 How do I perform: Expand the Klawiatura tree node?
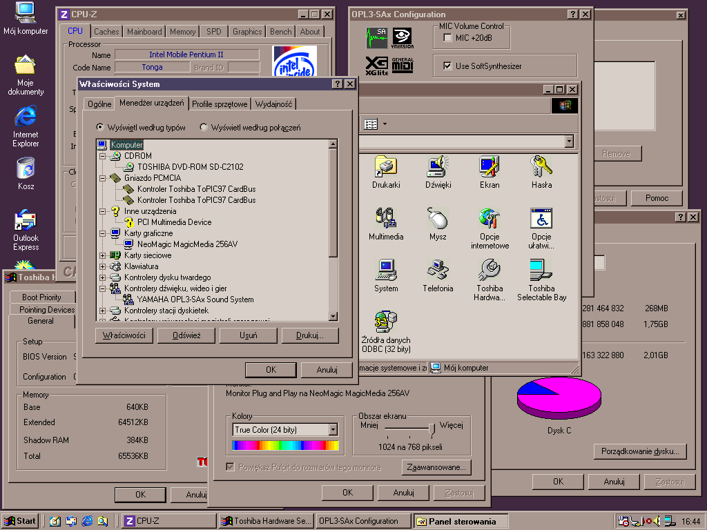point(103,266)
